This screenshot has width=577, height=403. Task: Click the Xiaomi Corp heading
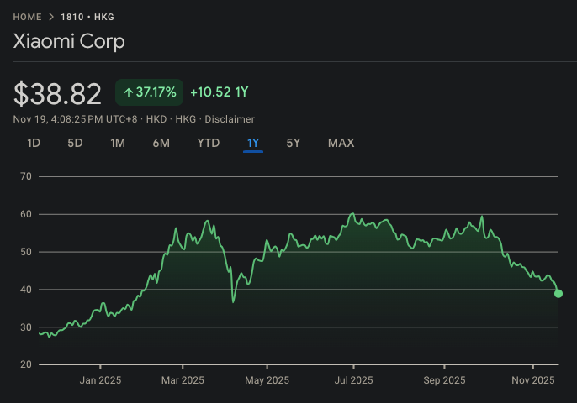[x=69, y=42]
